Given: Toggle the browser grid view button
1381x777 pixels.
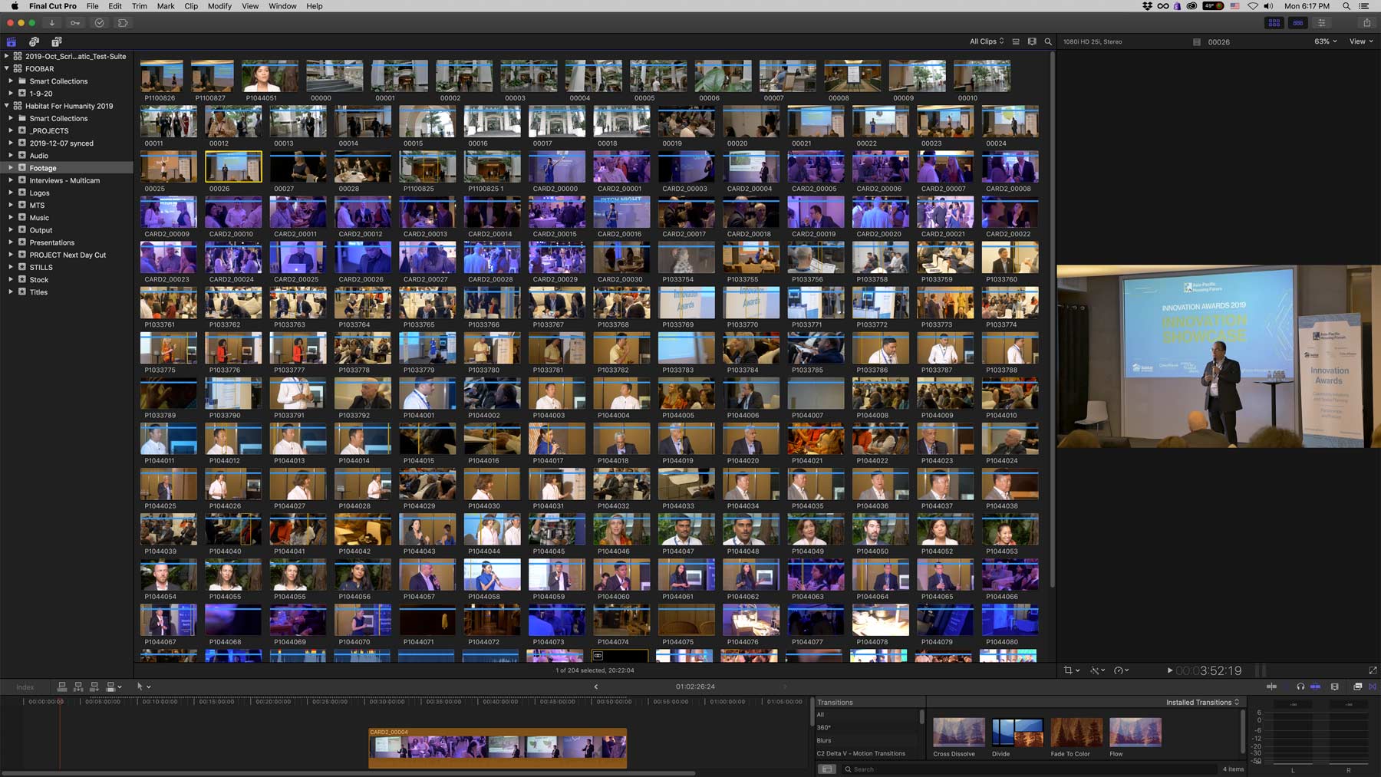Looking at the screenshot, I should coord(1274,23).
